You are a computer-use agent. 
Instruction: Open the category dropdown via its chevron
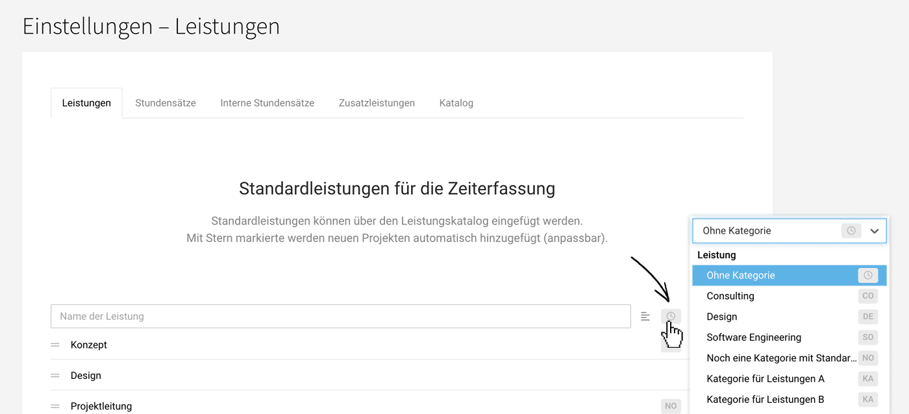click(875, 230)
